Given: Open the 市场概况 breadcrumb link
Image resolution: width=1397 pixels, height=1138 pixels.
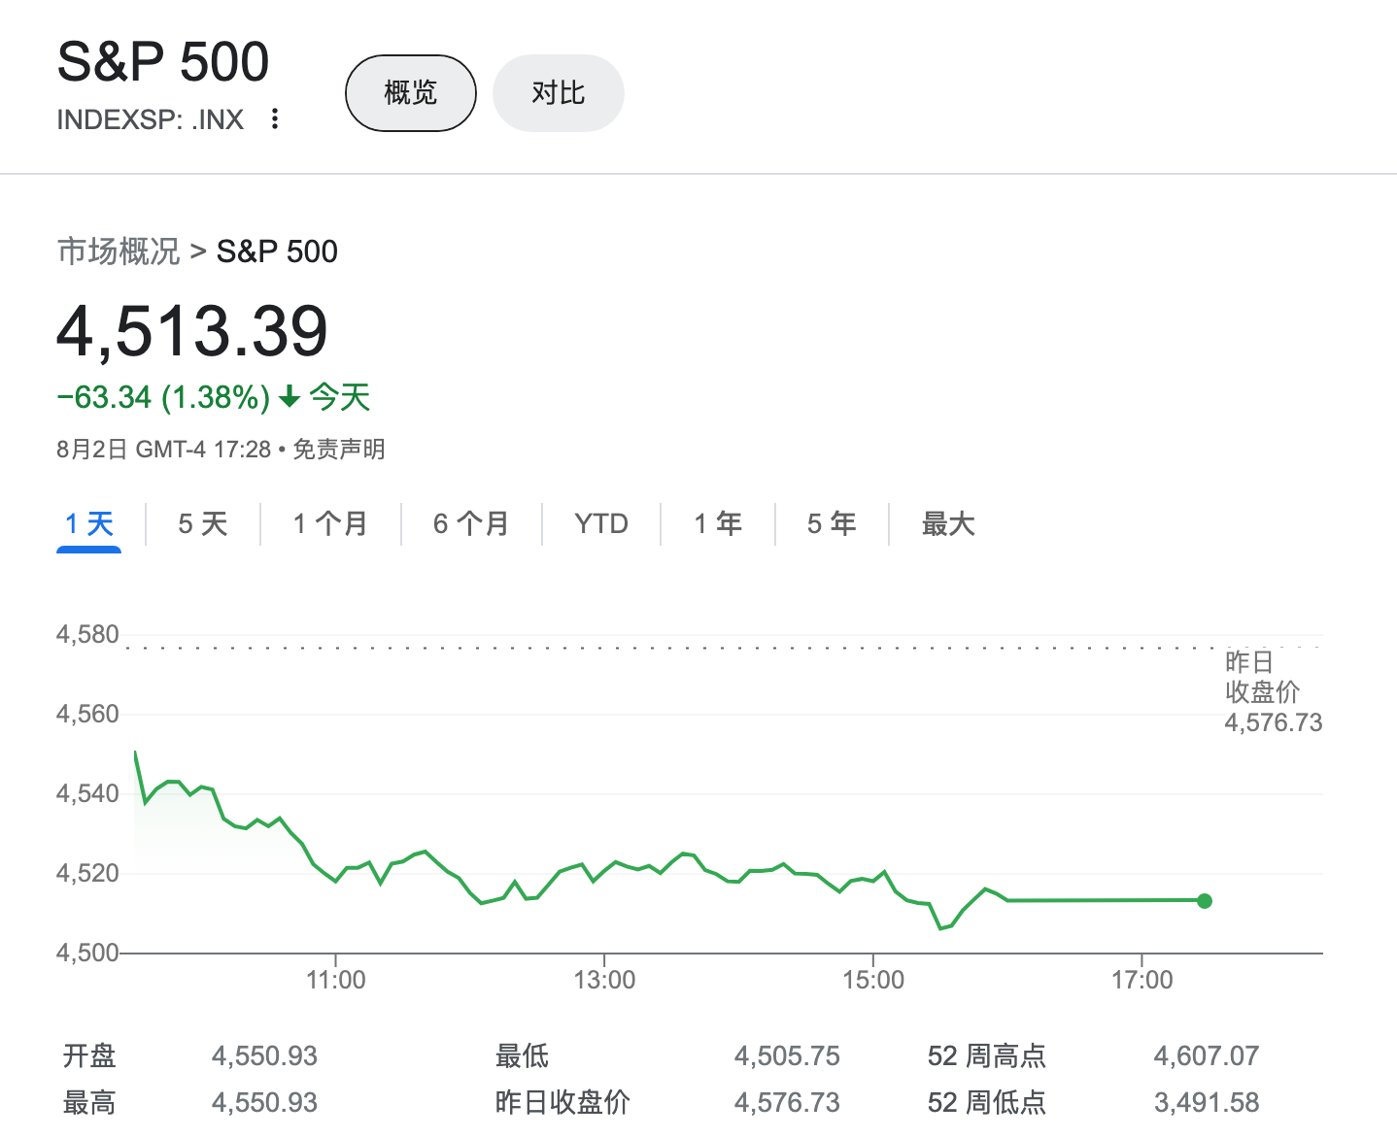Looking at the screenshot, I should (x=118, y=251).
